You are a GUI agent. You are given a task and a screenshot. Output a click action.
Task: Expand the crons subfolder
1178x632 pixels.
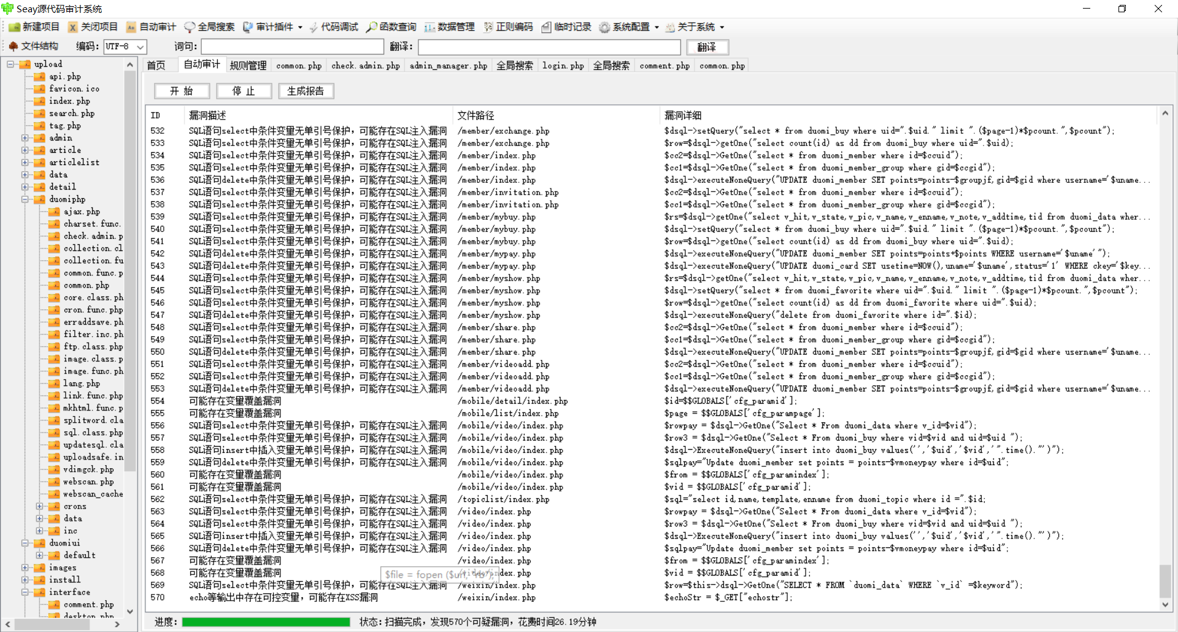40,506
